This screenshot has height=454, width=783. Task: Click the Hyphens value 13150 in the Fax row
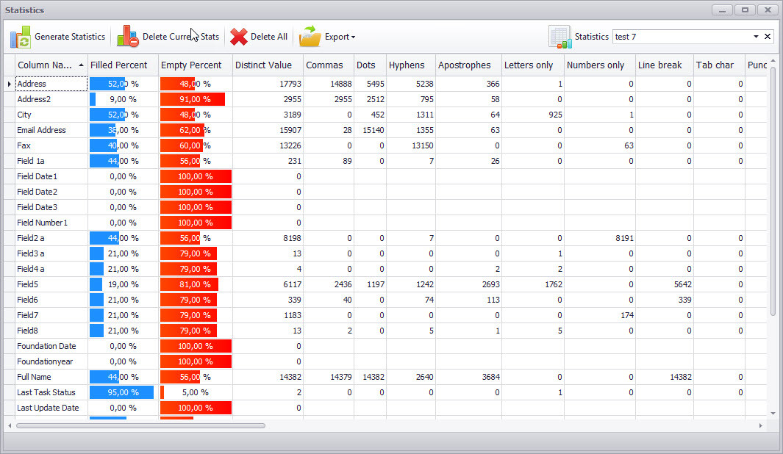coord(423,145)
